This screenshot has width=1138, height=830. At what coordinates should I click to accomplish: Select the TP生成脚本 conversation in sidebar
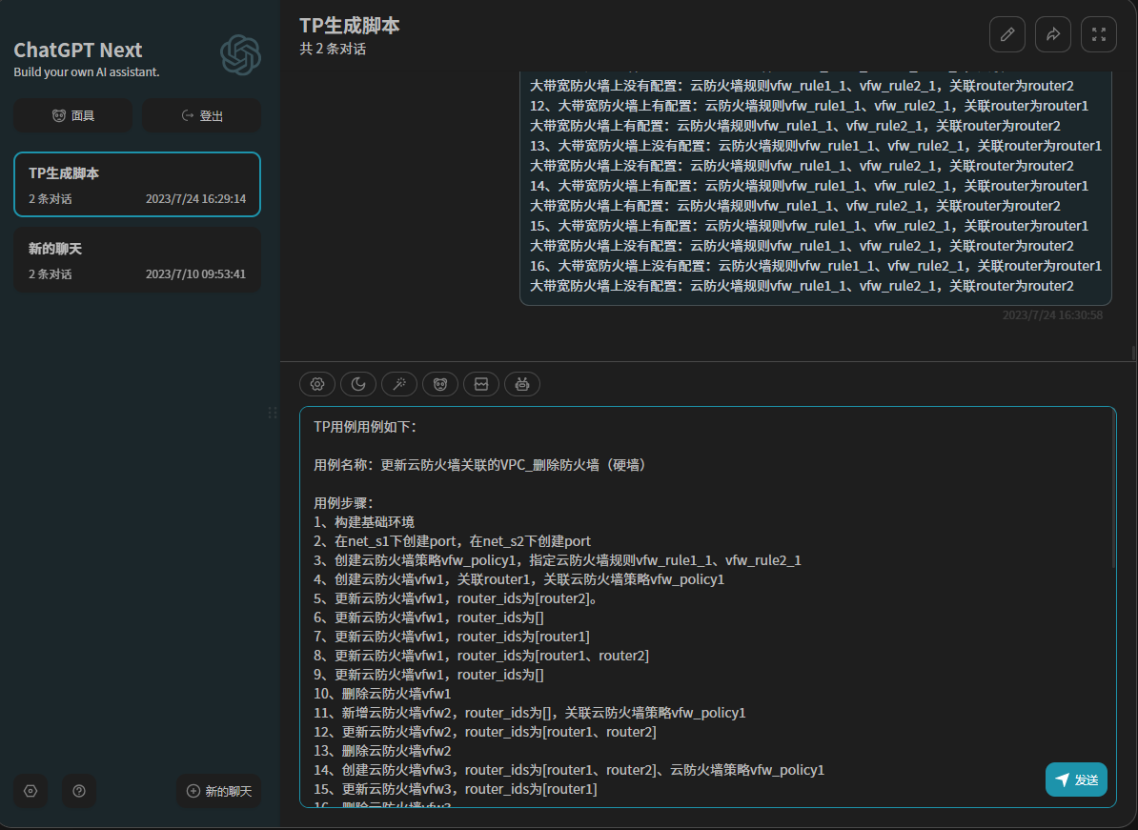[137, 185]
